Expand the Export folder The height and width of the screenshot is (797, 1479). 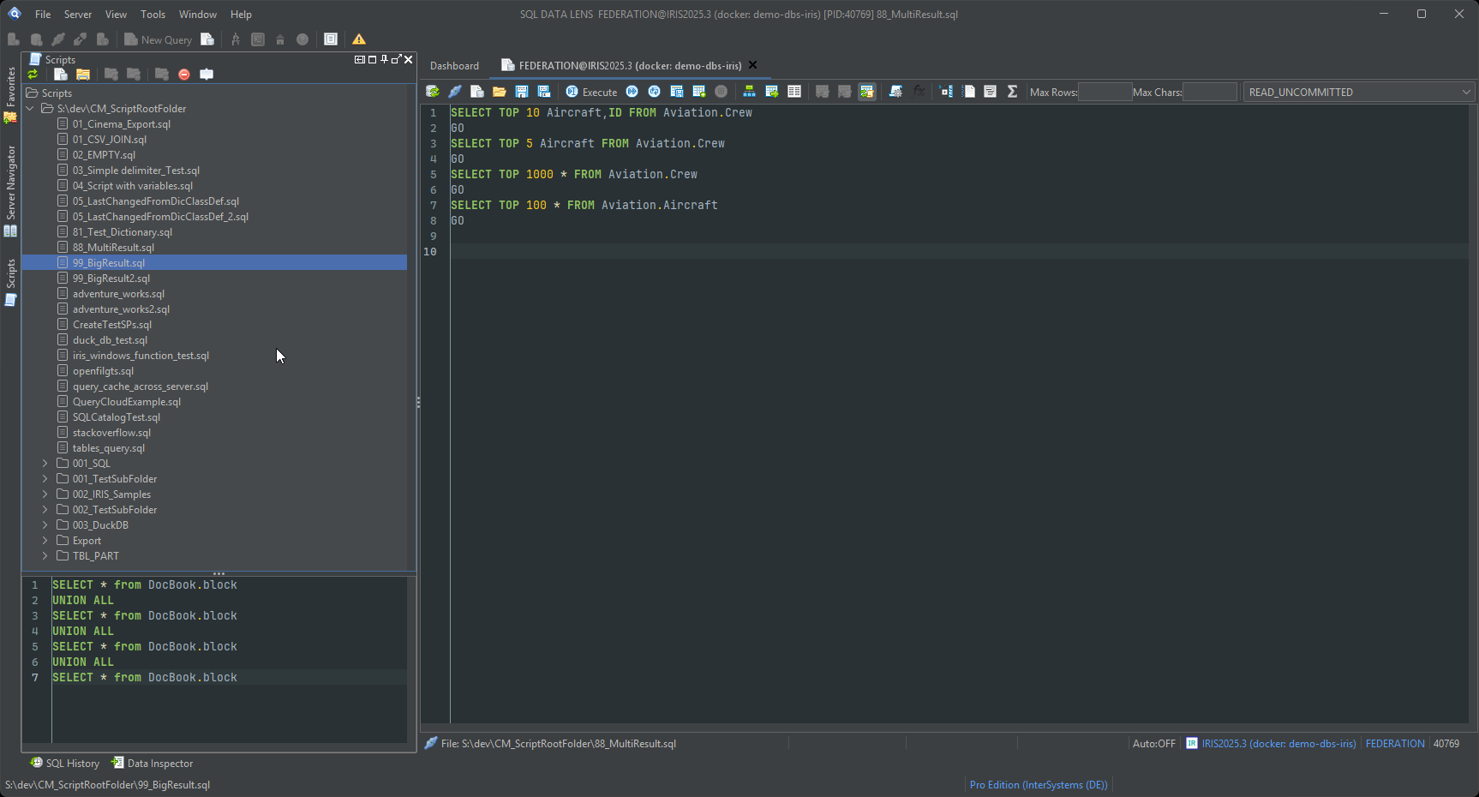pyautogui.click(x=45, y=541)
